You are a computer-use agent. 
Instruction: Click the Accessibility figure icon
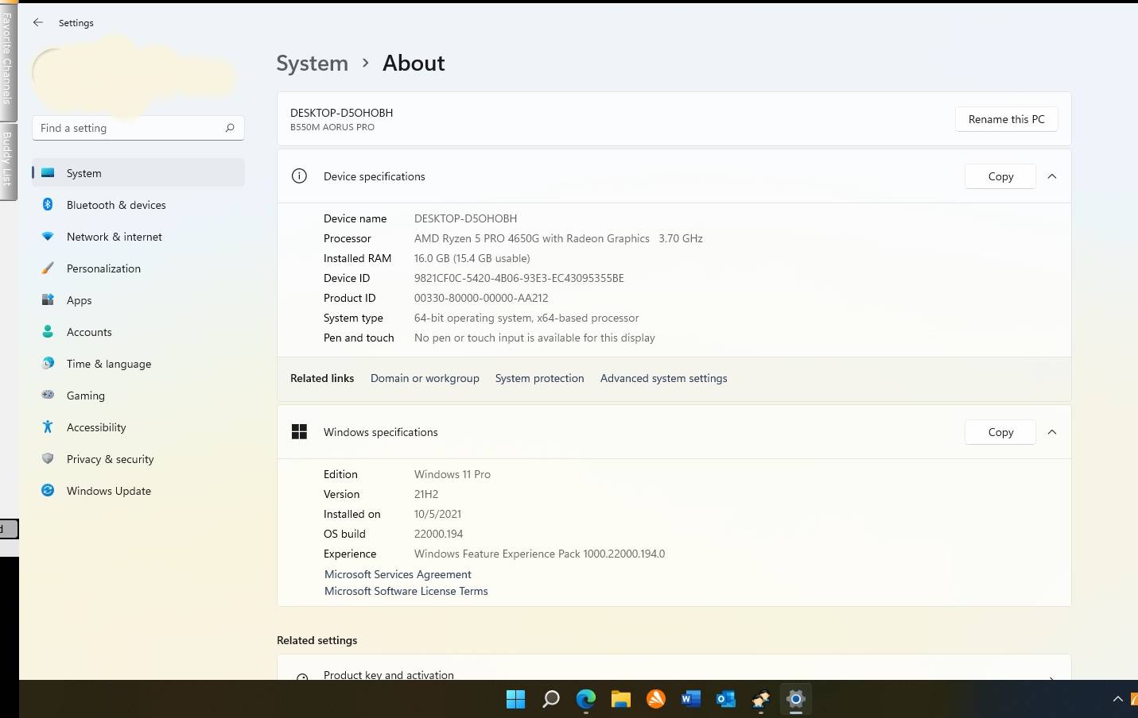click(48, 427)
